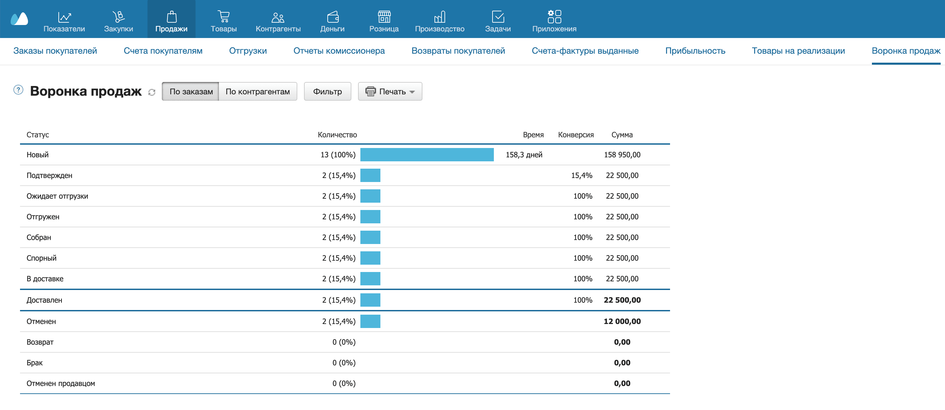The height and width of the screenshot is (410, 945).
Task: Open the Товары shopping cart icon
Action: click(x=224, y=17)
